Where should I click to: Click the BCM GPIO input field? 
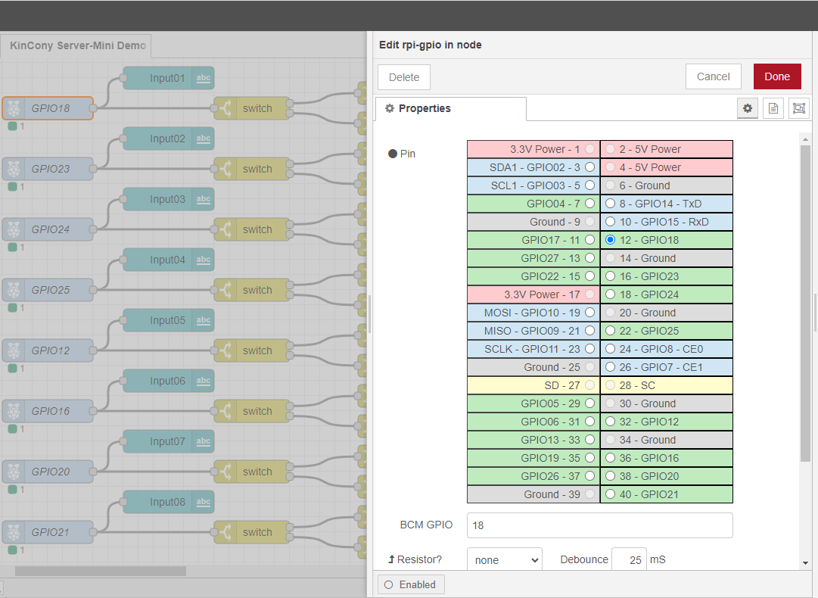[x=599, y=525]
